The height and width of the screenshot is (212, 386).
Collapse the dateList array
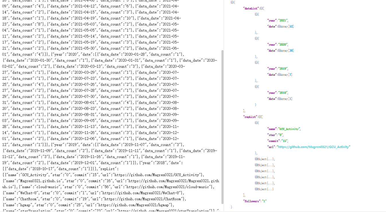point(262,8)
